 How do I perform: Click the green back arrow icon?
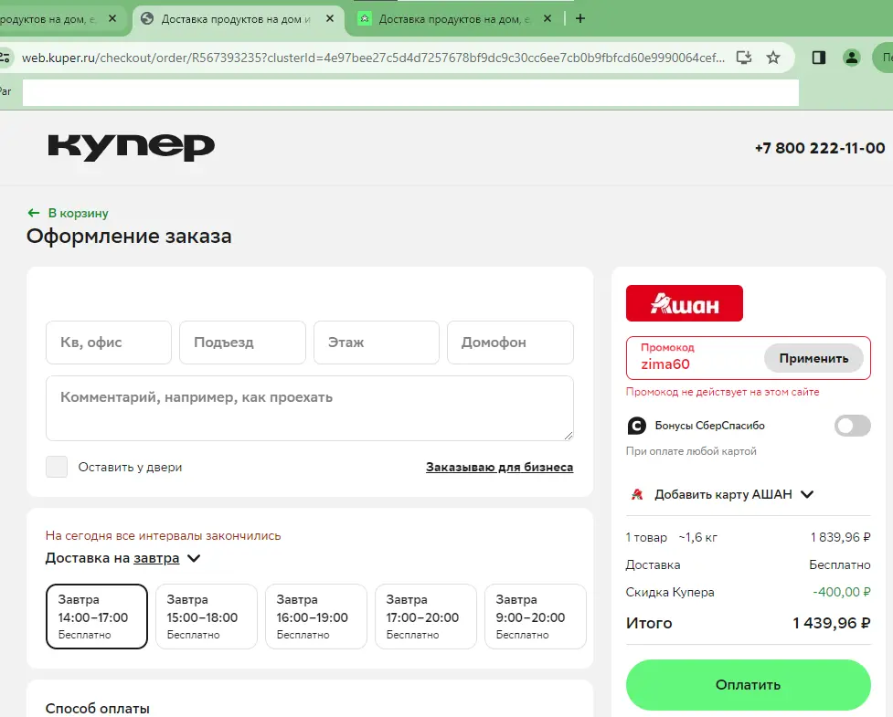[x=34, y=213]
